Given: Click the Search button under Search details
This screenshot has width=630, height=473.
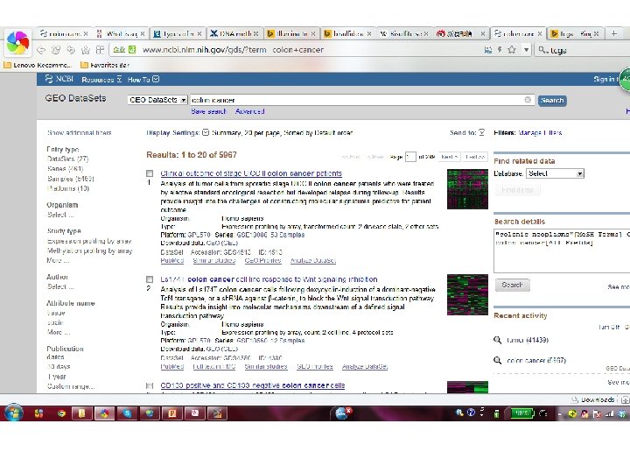Looking at the screenshot, I should point(512,285).
